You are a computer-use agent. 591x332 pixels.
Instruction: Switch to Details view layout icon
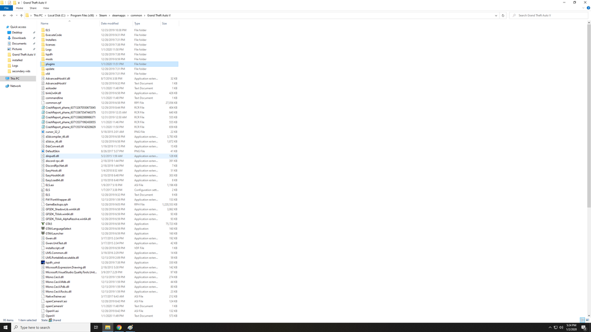pos(582,320)
